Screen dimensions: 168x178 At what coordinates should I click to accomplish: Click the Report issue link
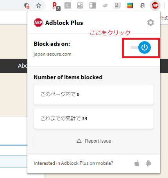pyautogui.click(x=98, y=141)
